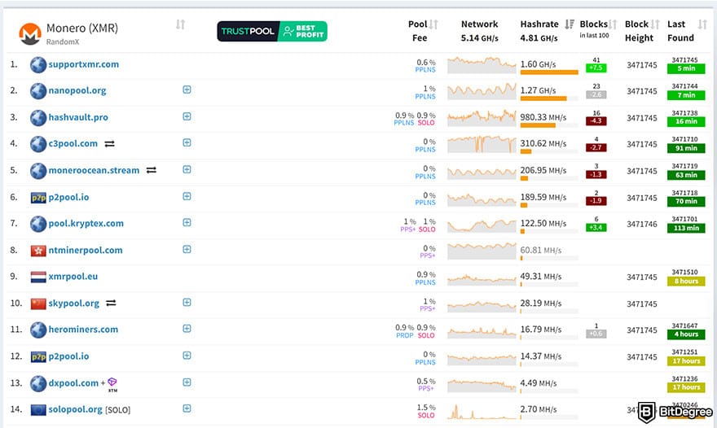Open the xmrpool.eu pool link
Screen dimensions: 717x428
[73, 277]
